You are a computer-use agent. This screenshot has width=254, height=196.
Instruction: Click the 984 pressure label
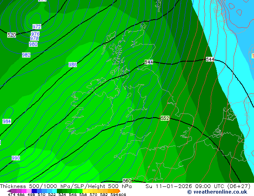[7, 121]
